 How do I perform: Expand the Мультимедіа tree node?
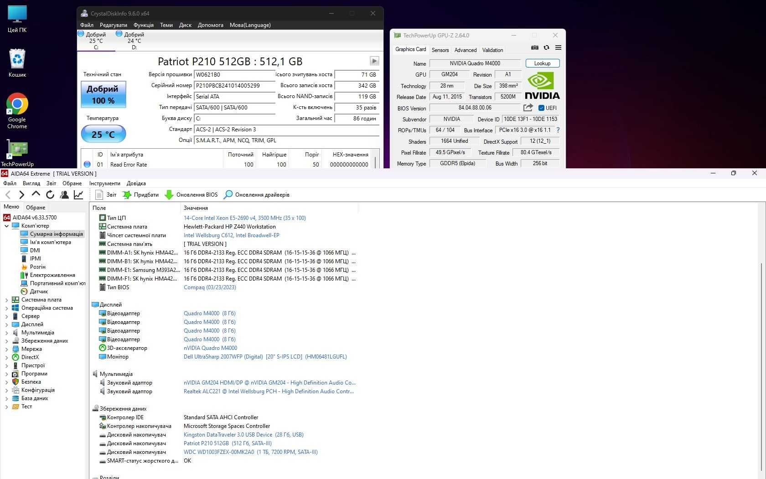click(x=6, y=333)
